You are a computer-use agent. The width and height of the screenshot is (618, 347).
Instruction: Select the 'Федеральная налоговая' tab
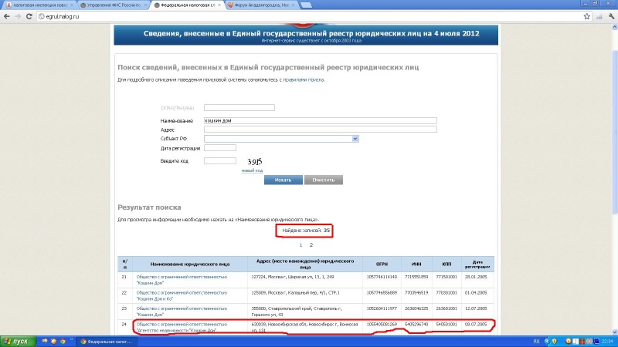tap(186, 5)
